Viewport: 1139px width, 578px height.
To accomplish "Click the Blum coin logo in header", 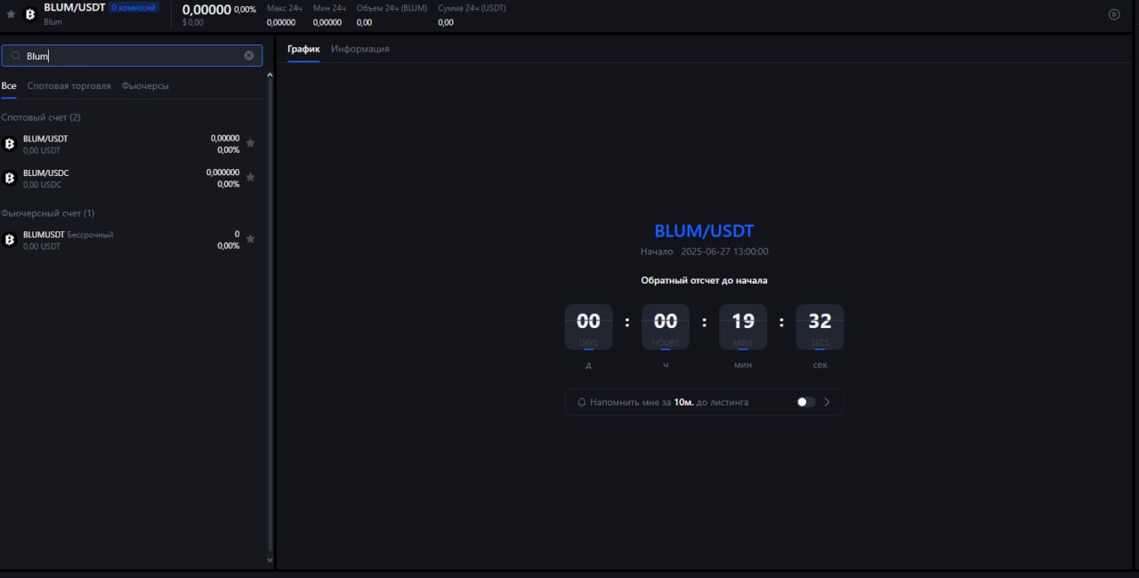I will pos(30,14).
